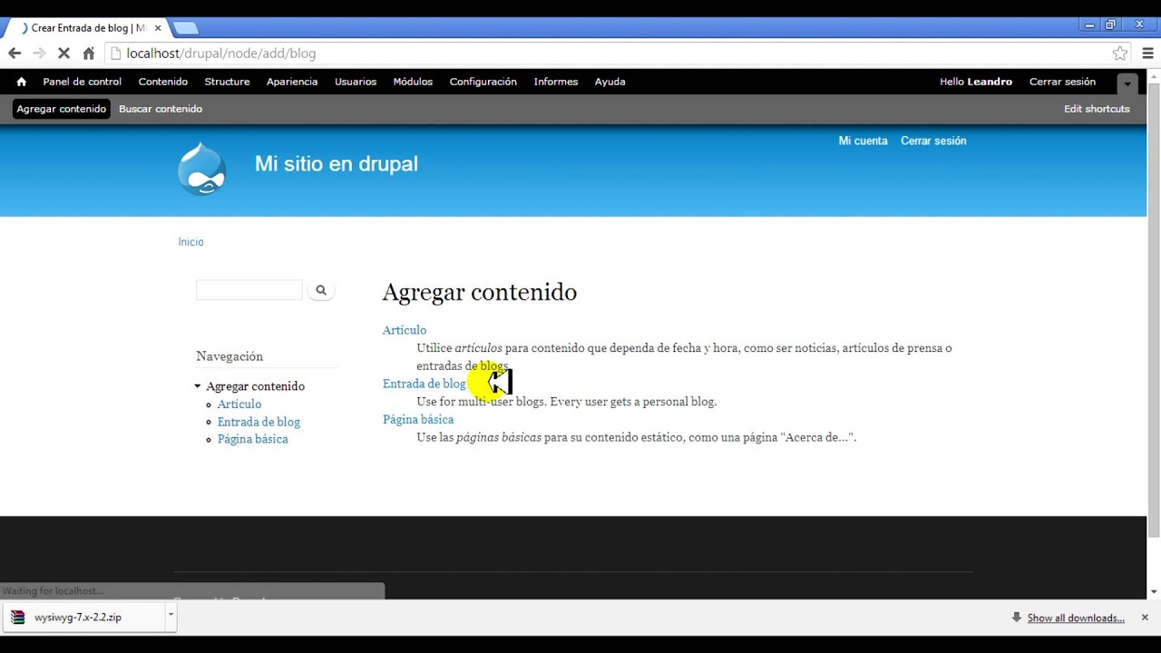Viewport: 1161px width, 653px height.
Task: Open Informes admin menu
Action: 556,82
